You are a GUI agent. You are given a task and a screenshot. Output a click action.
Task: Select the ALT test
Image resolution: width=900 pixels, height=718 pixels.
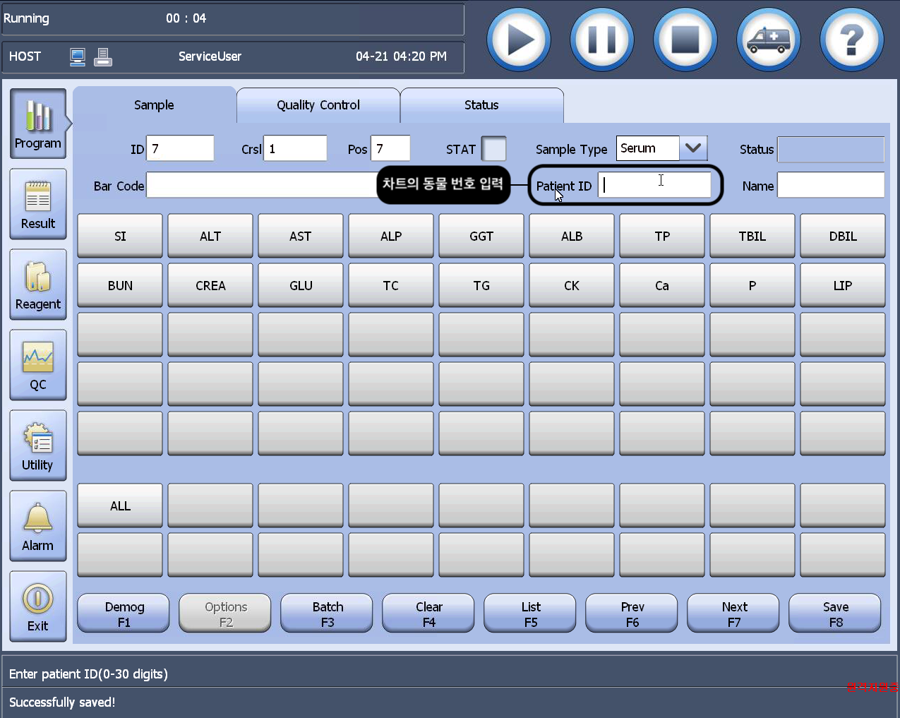[x=210, y=236]
